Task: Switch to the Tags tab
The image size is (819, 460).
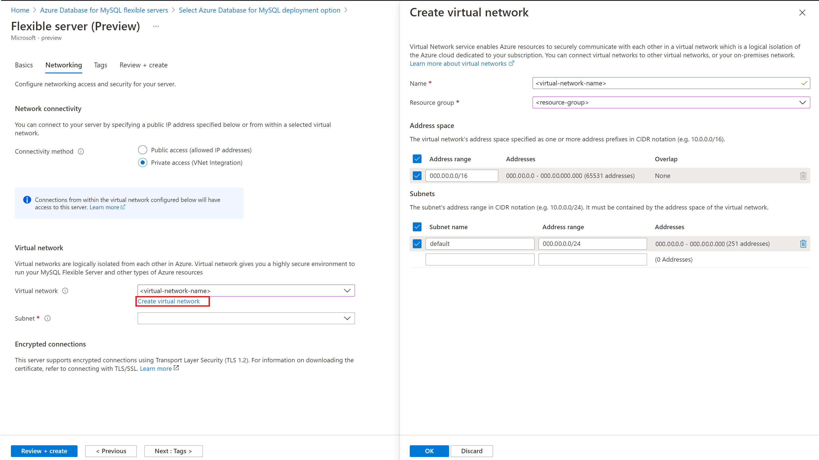Action: (100, 65)
